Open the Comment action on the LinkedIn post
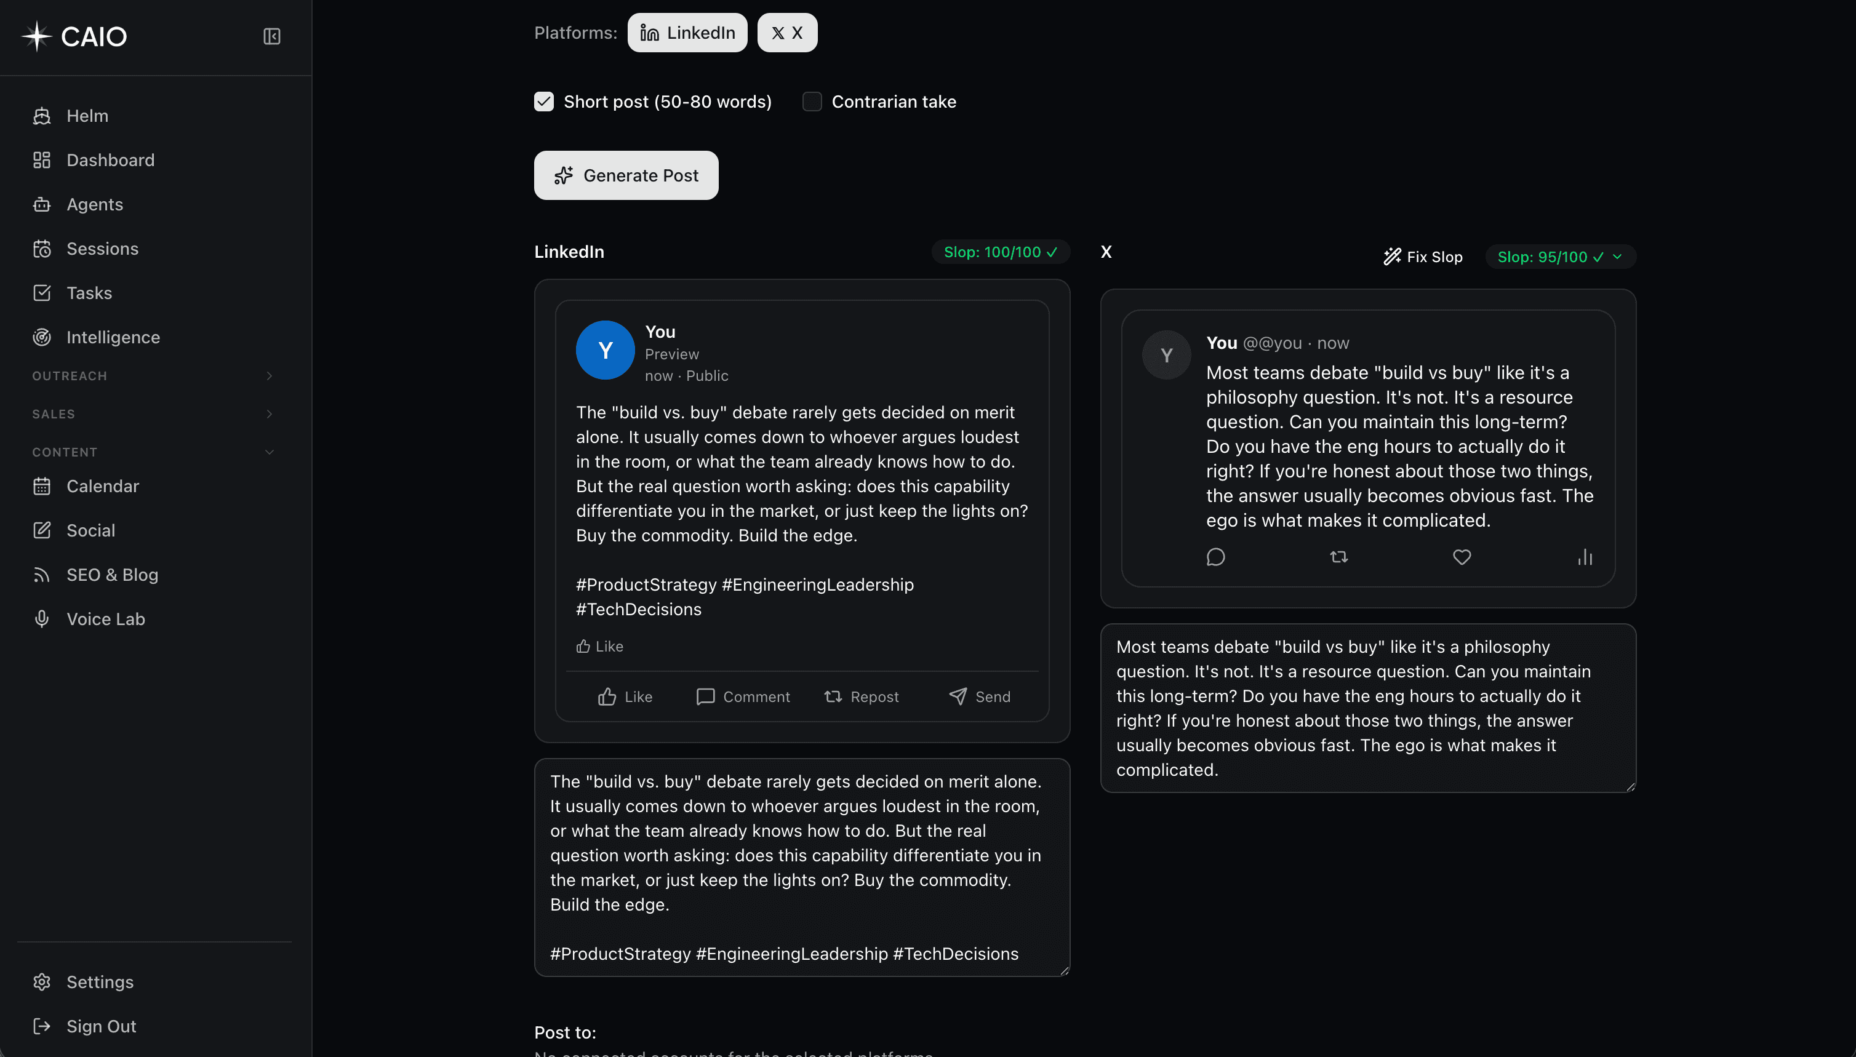The width and height of the screenshot is (1856, 1057). (x=742, y=696)
